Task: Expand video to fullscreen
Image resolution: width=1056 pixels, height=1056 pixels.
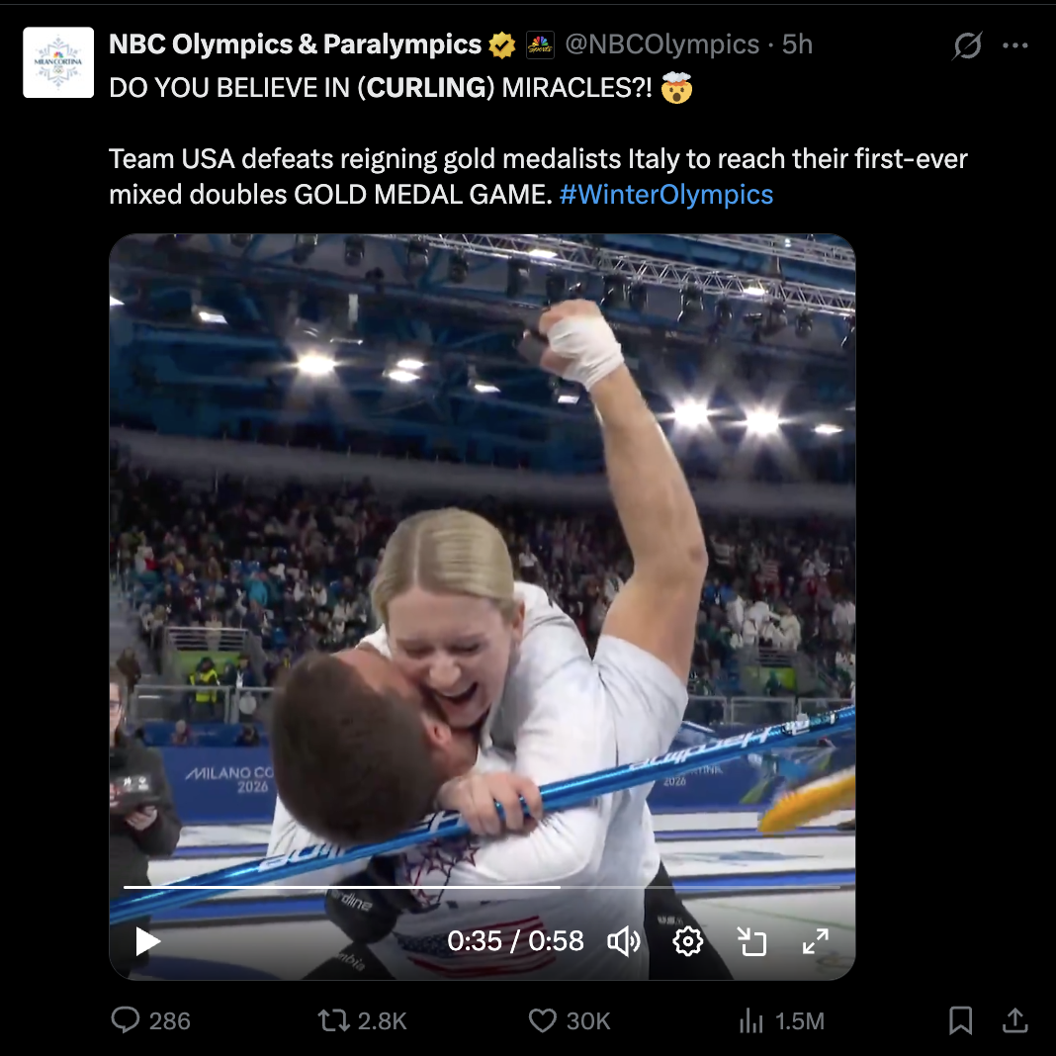Action: pyautogui.click(x=816, y=940)
